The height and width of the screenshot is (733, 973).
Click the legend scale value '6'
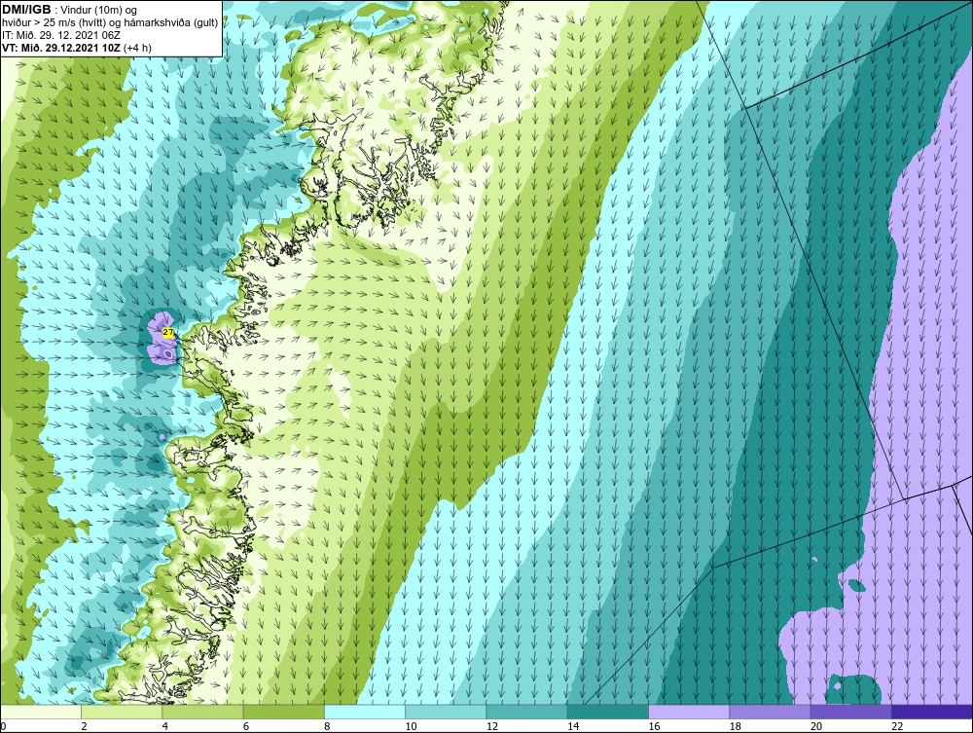(246, 727)
